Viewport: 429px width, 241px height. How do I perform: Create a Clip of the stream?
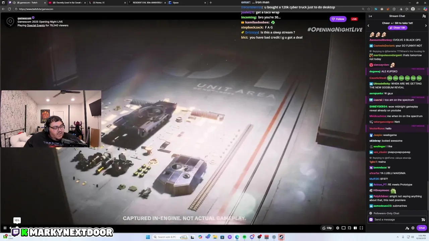point(327,228)
